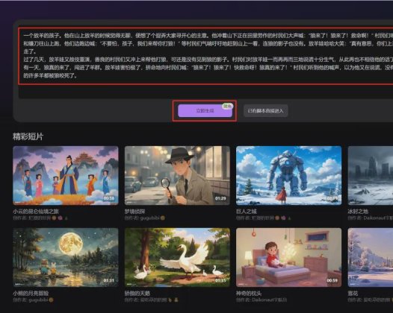
Task: Click the title 巨人之城
Action: point(247,212)
